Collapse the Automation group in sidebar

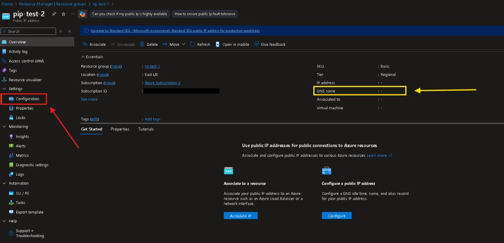click(4, 183)
